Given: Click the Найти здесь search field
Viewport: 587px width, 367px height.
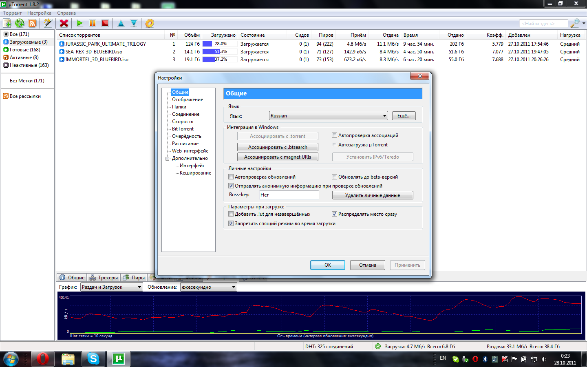Looking at the screenshot, I should click(543, 24).
